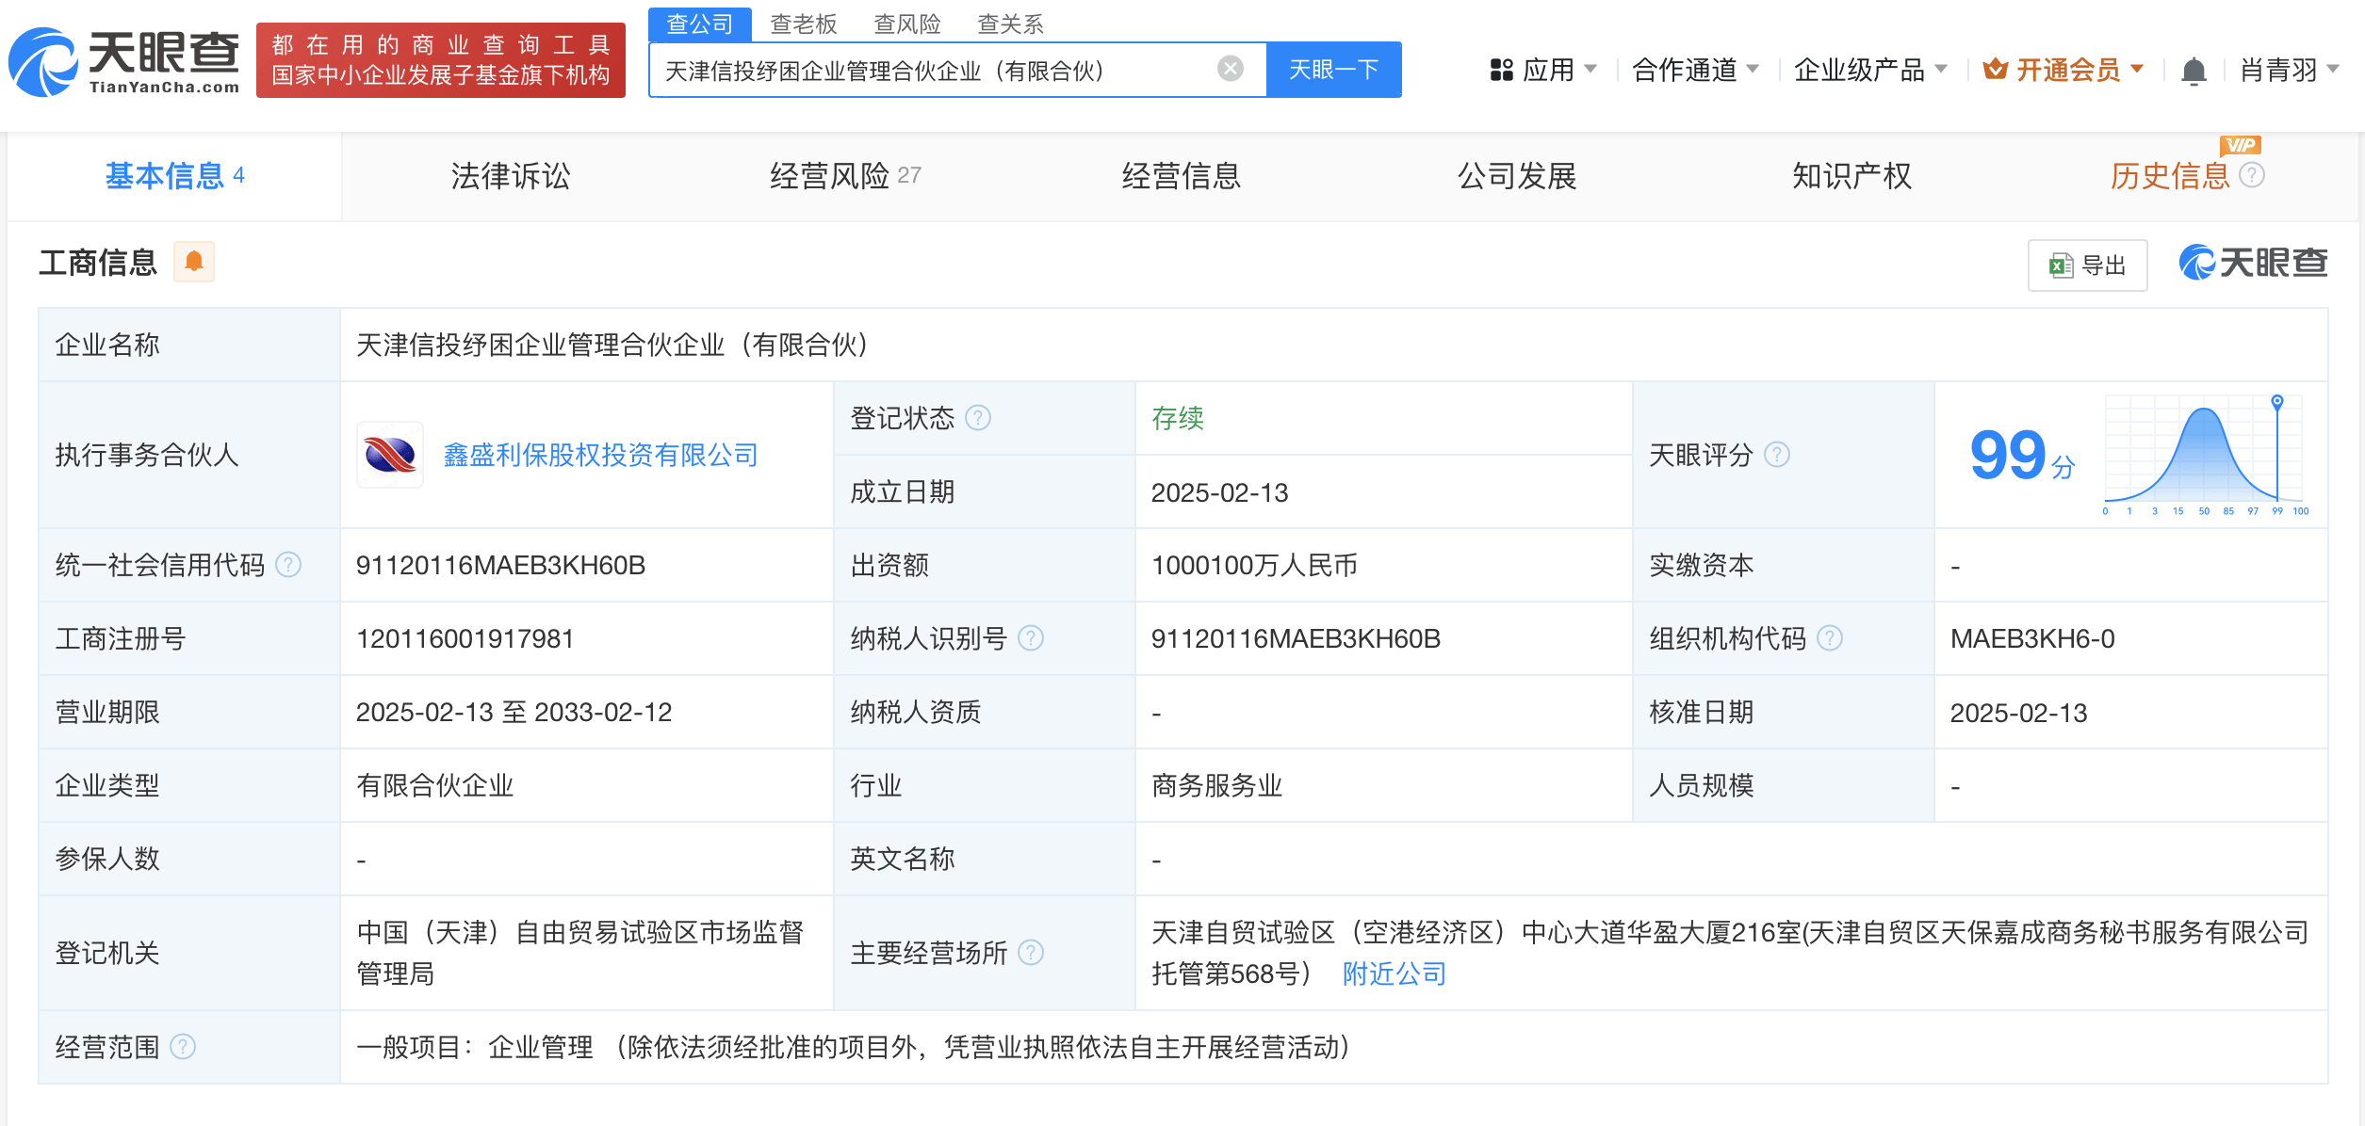Open the 附近公司 link

pos(1393,974)
